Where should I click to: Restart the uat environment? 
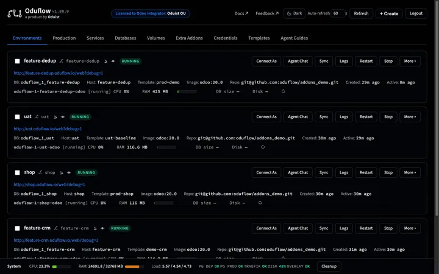[x=366, y=116]
